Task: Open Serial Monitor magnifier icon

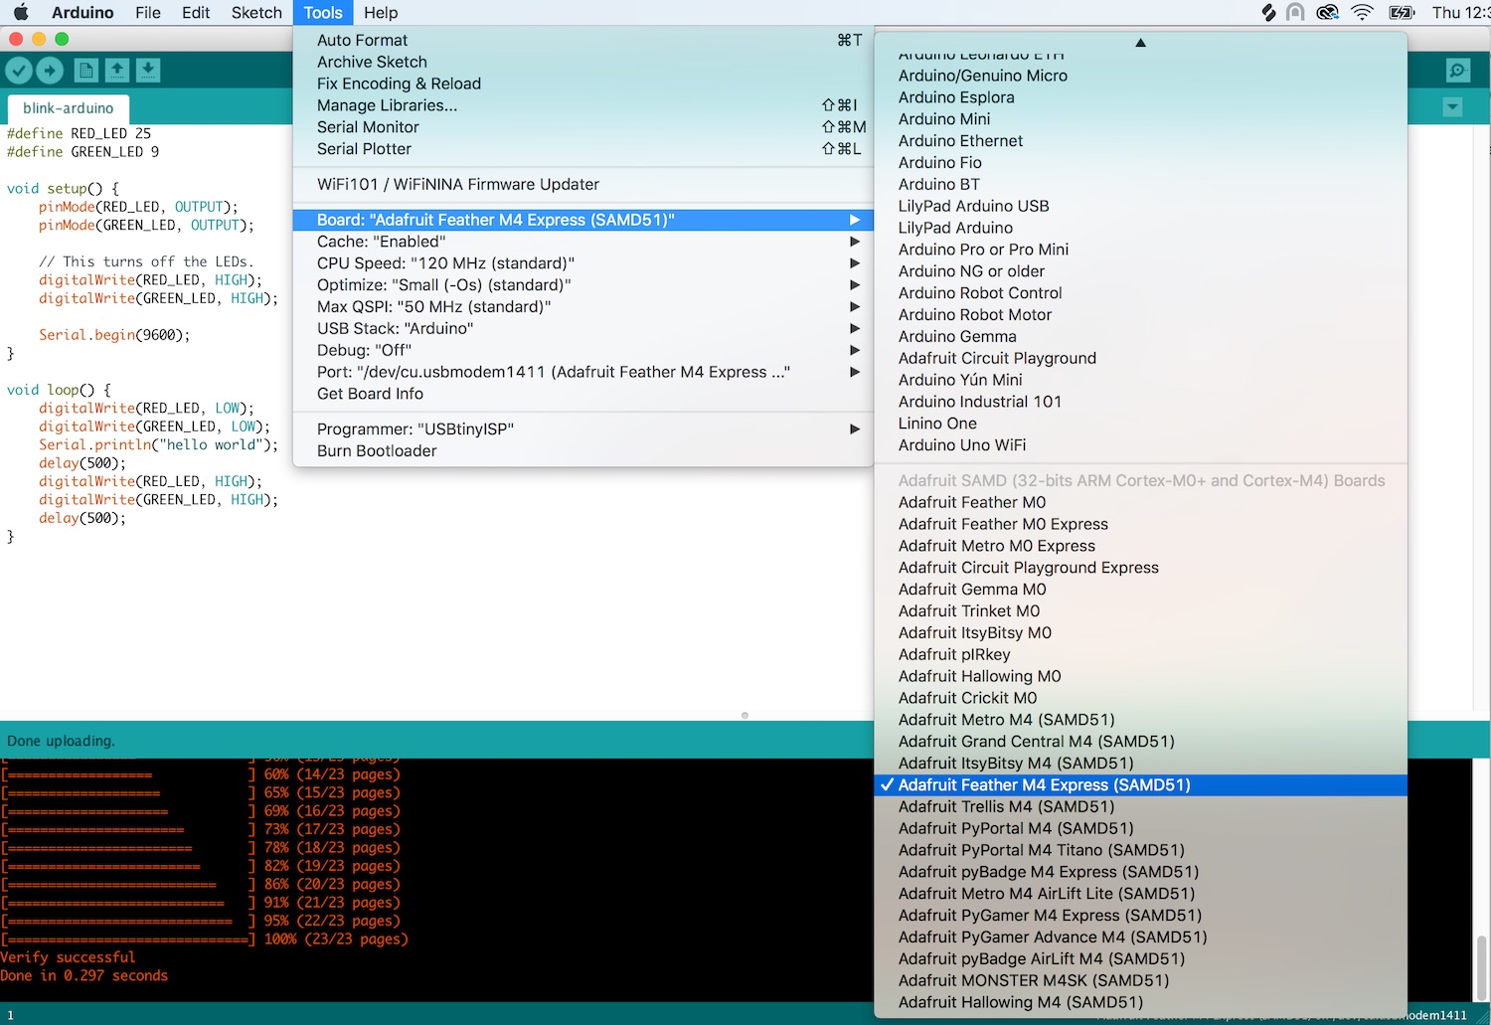Action: (x=1458, y=71)
